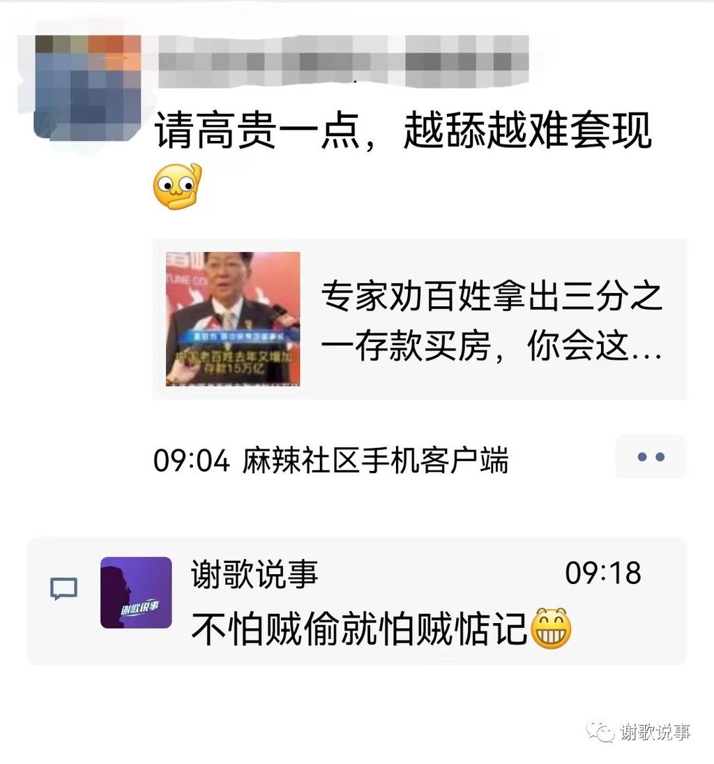Open the shared article thumbnail image
Viewport: 714px width, 764px height.
click(x=233, y=319)
